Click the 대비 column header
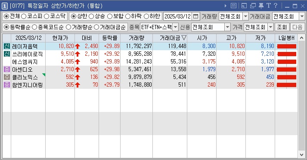The image size is (307, 160). [x=87, y=38]
